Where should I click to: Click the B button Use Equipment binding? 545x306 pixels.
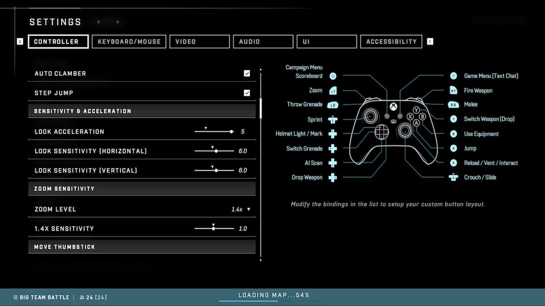coord(453,134)
